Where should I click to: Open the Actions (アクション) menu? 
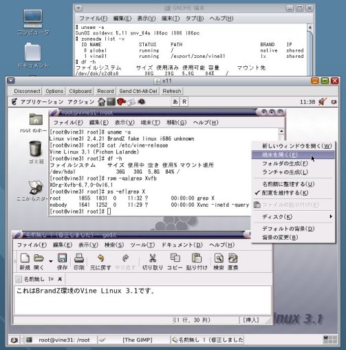pos(81,102)
